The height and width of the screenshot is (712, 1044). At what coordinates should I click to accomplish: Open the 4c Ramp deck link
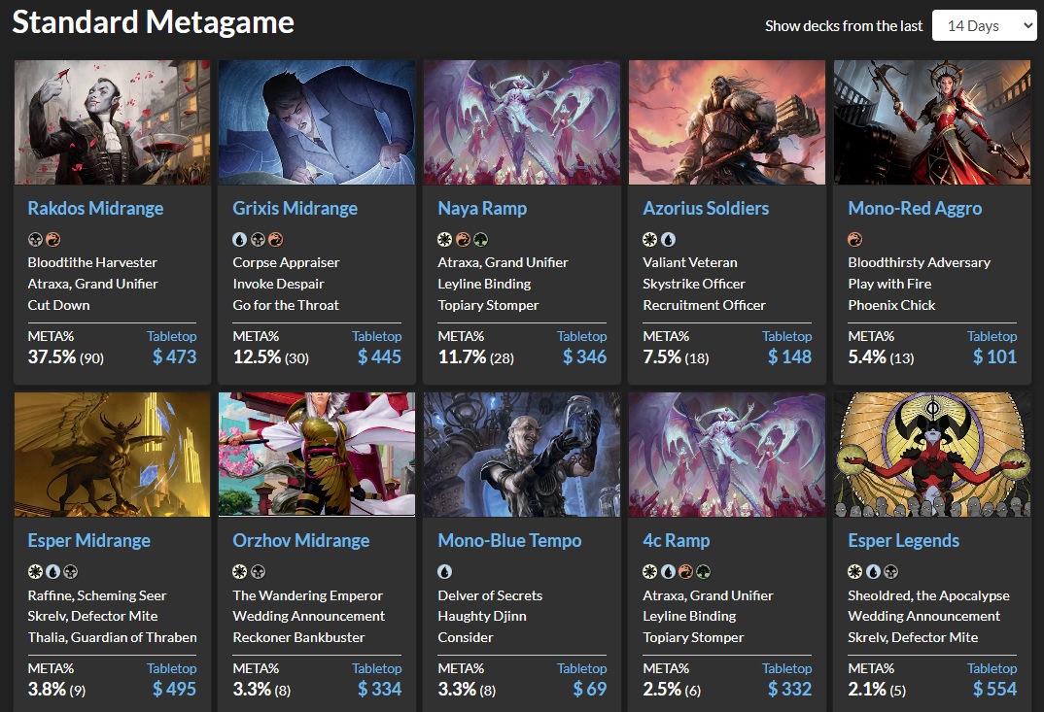[676, 540]
